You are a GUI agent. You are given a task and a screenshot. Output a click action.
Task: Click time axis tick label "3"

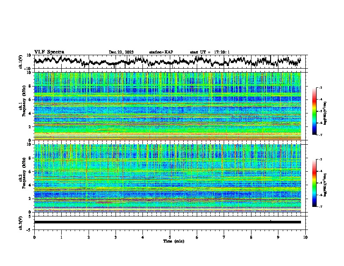(x=116, y=237)
